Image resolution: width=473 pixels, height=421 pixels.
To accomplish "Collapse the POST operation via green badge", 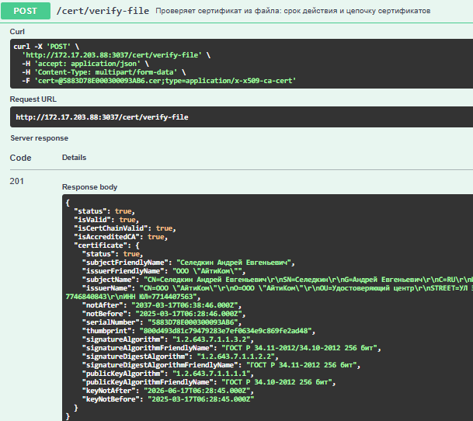I will (x=26, y=11).
